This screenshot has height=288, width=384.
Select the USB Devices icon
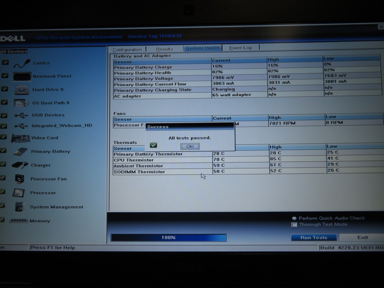click(21, 115)
